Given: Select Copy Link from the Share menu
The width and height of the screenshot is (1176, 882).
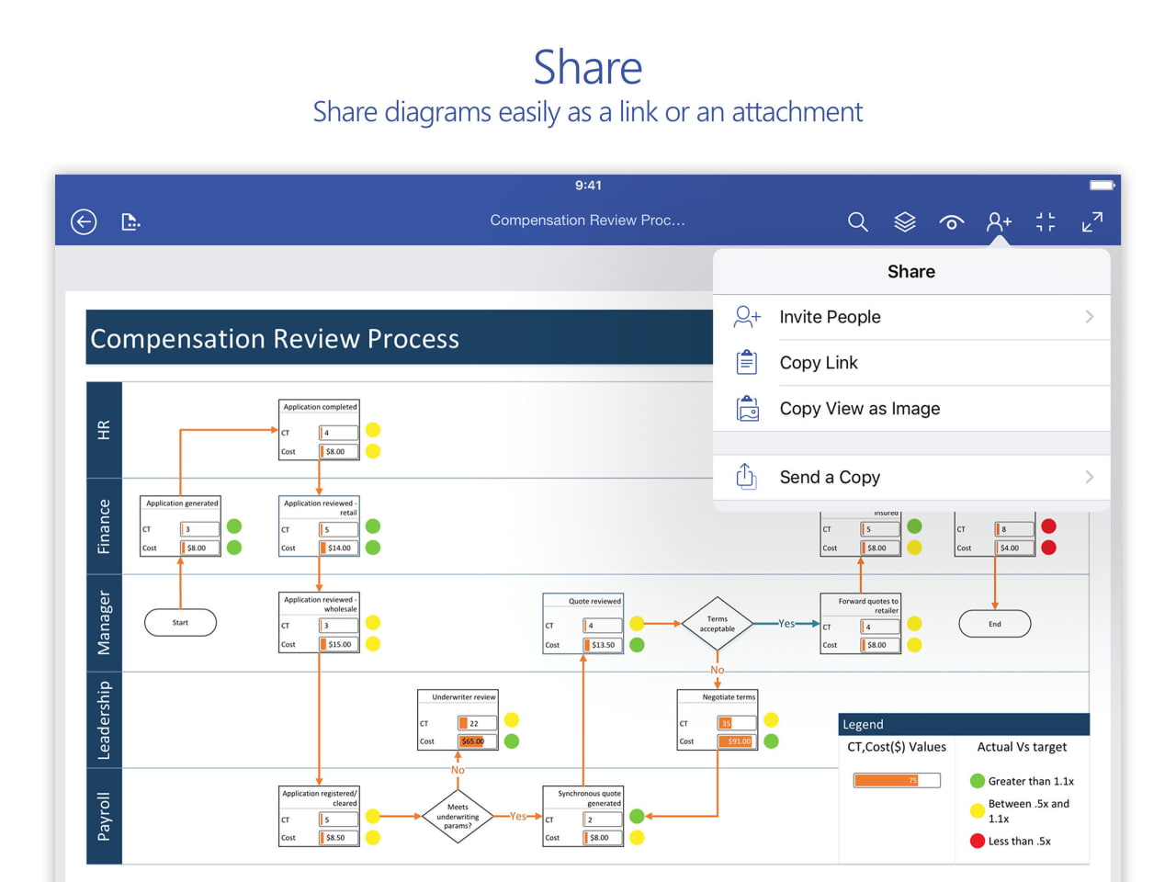Looking at the screenshot, I should (x=819, y=362).
